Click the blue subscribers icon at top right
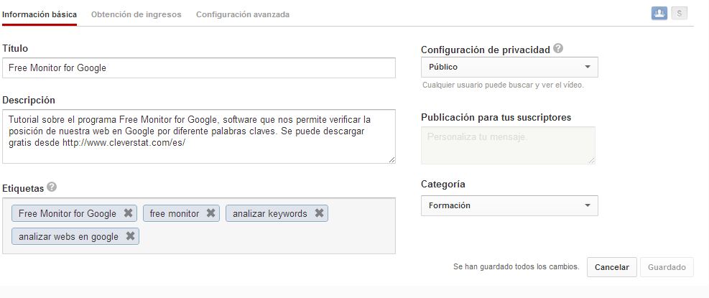The image size is (709, 298). click(x=659, y=14)
